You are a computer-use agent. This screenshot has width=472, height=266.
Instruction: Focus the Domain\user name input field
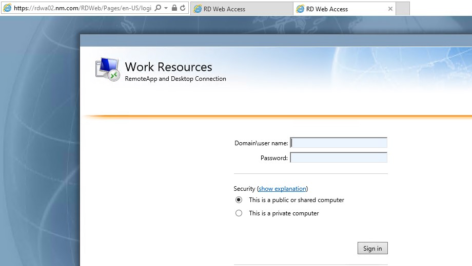(339, 143)
